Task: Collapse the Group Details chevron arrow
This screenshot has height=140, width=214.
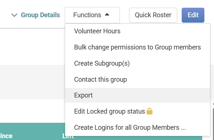Action: (14, 15)
